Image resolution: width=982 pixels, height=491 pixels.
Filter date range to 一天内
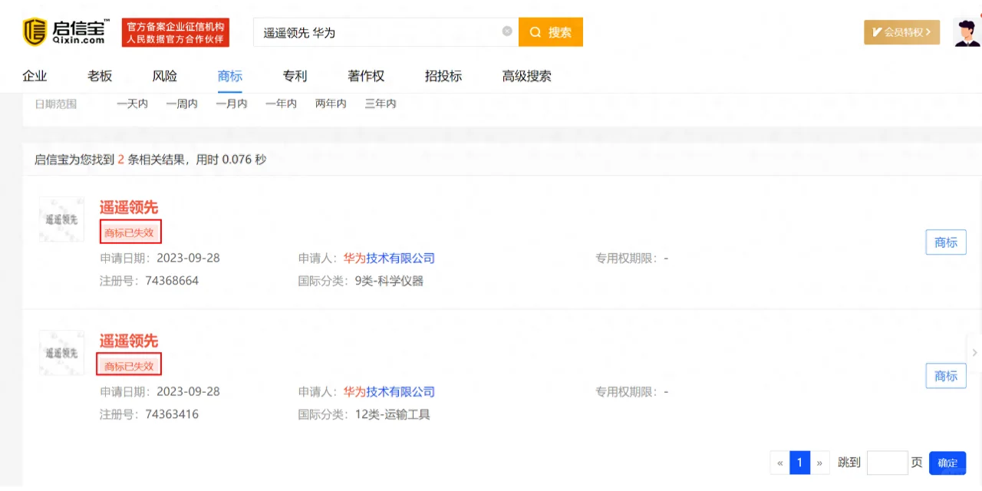[132, 104]
